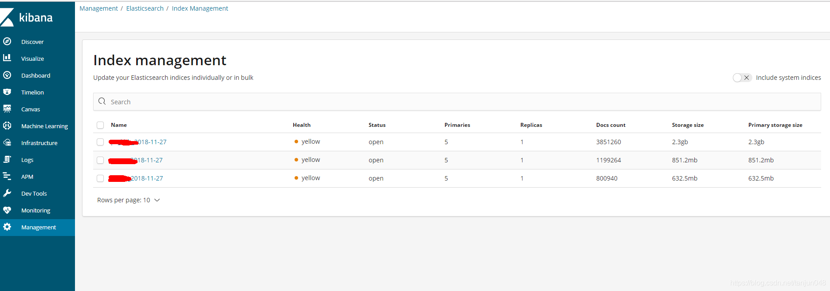Click the 1199264 docs count cell
The width and height of the screenshot is (830, 291).
point(609,160)
